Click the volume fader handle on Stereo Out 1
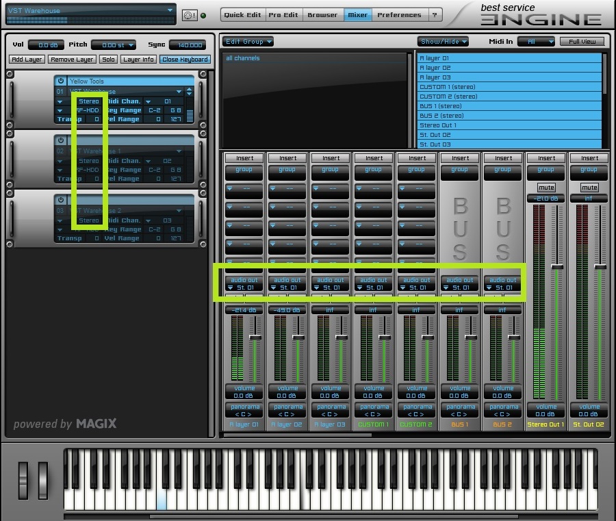616x521 pixels. coord(557,267)
